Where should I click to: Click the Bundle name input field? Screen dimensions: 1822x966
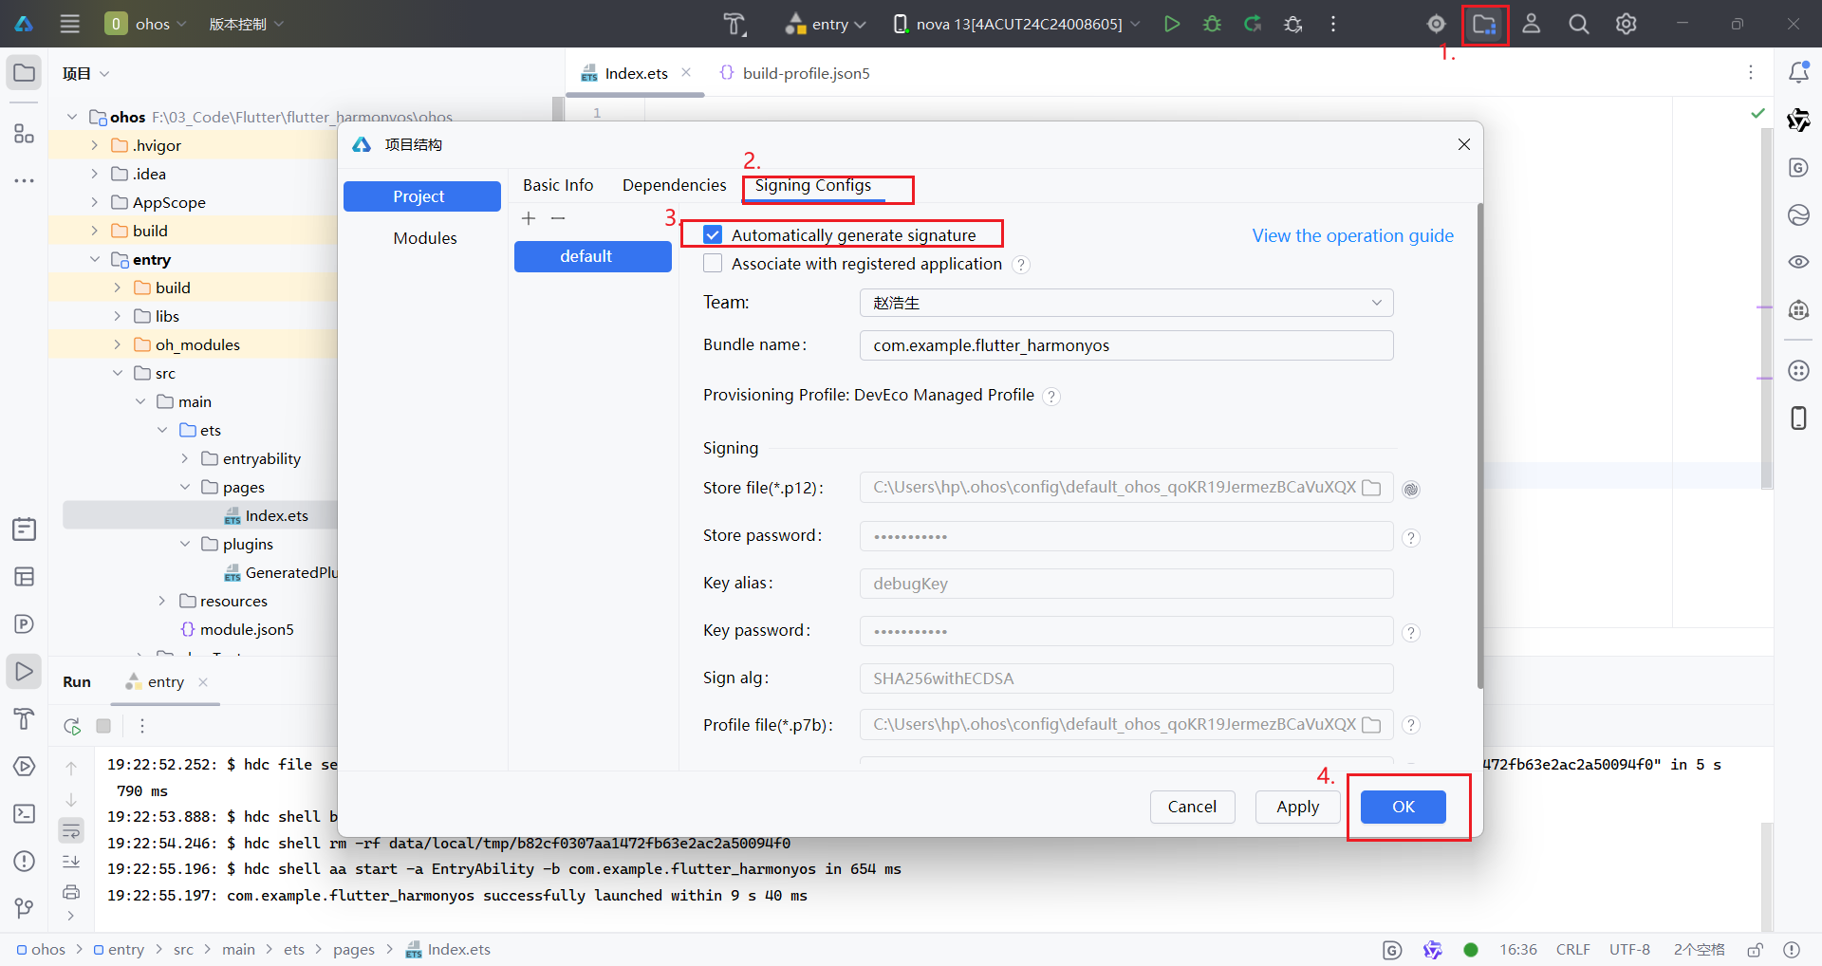[x=1126, y=345]
